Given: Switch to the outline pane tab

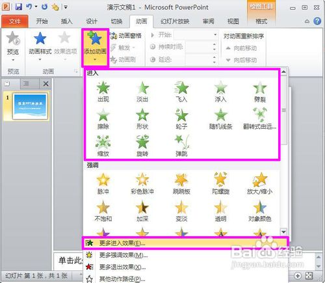Looking at the screenshot, I should [x=26, y=84].
